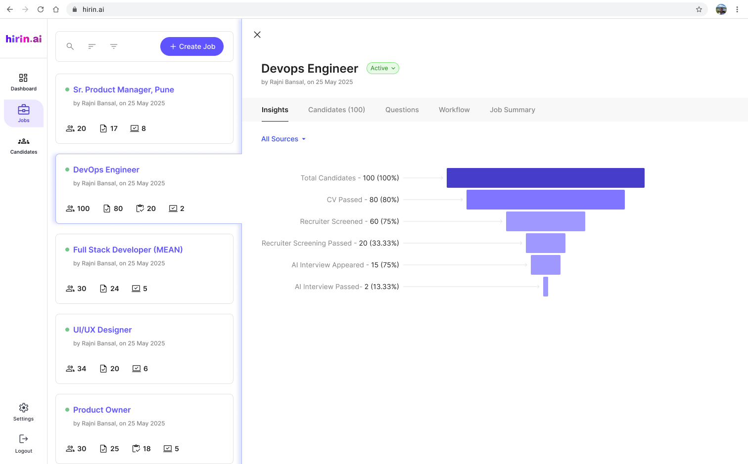Open the Full Stack Developer (MEAN) job

[x=128, y=250]
